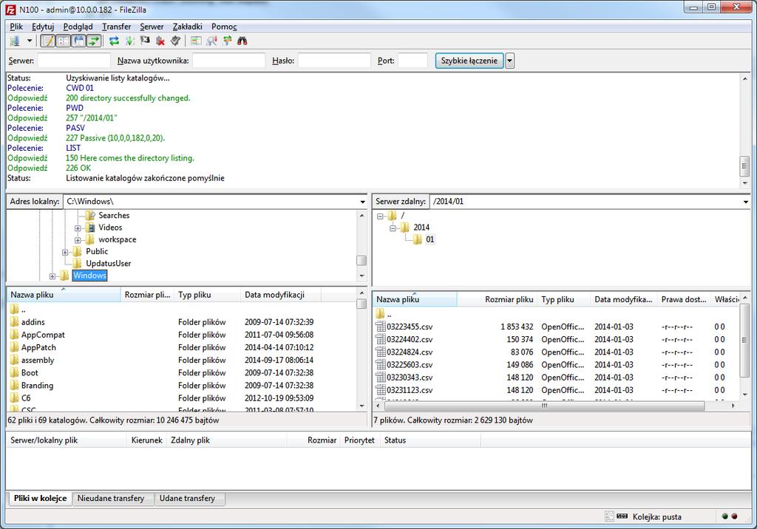Sort local files by Data modyfikacji column
This screenshot has width=757, height=529.
[280, 295]
